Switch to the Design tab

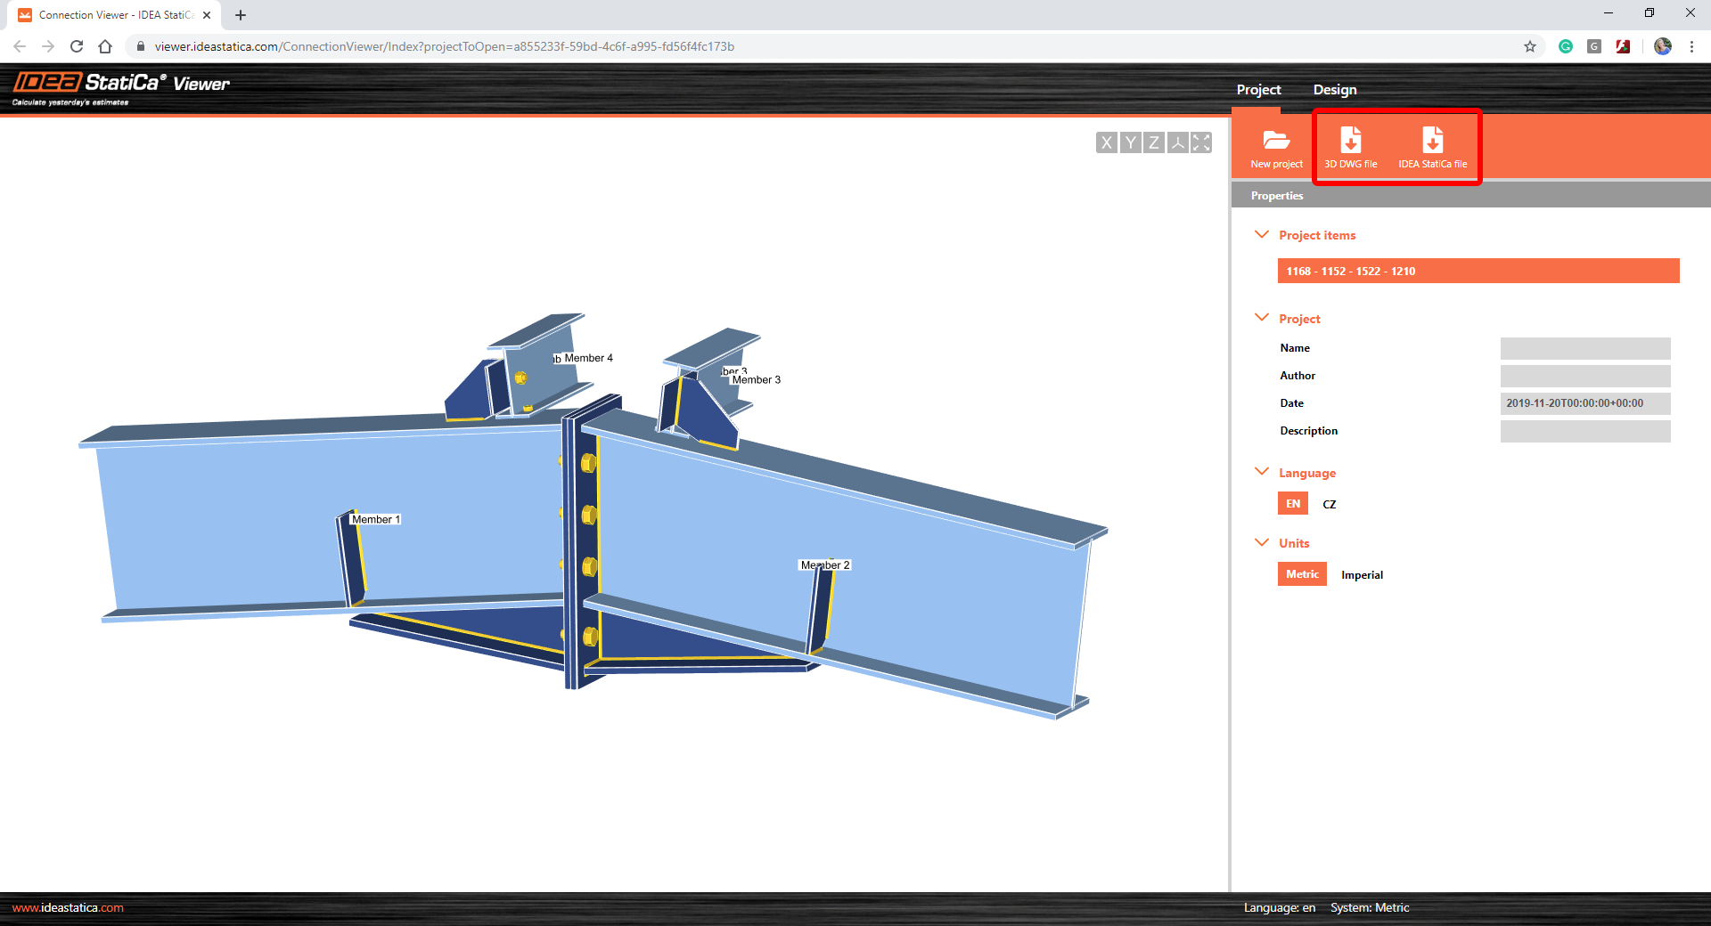tap(1334, 89)
